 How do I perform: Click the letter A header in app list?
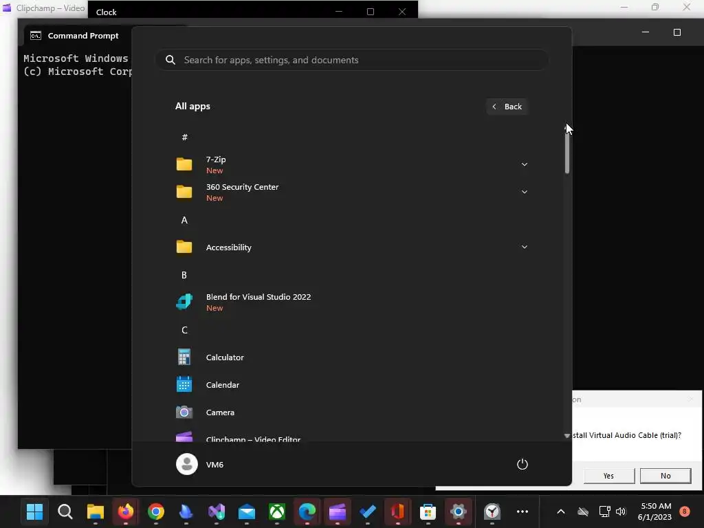click(x=184, y=220)
